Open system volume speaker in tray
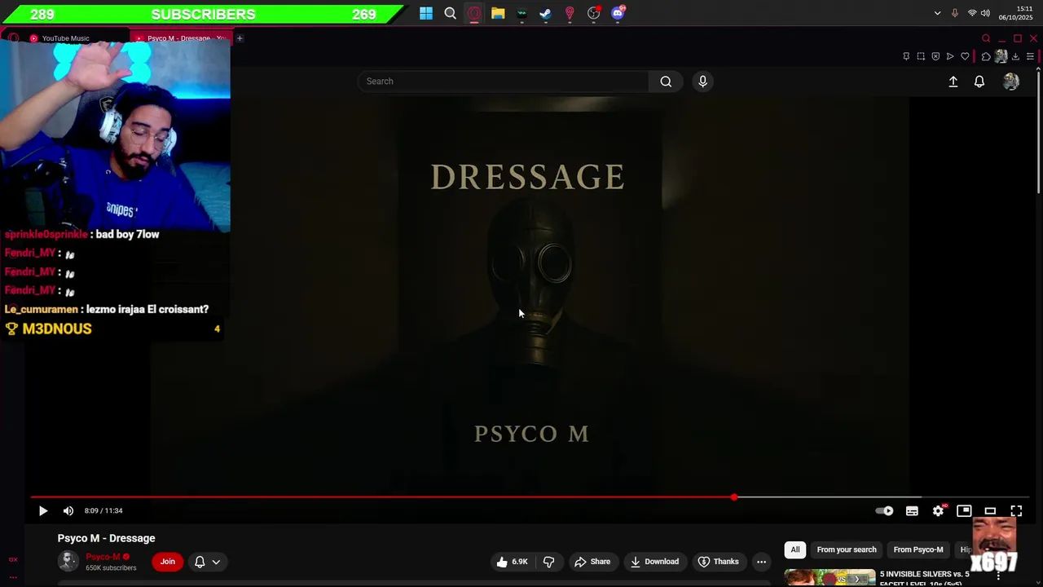1043x587 pixels. 985,13
